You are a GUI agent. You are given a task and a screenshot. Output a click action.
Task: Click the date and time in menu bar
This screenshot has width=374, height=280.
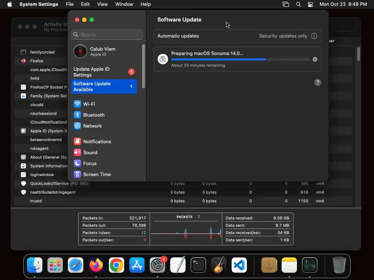pyautogui.click(x=343, y=4)
